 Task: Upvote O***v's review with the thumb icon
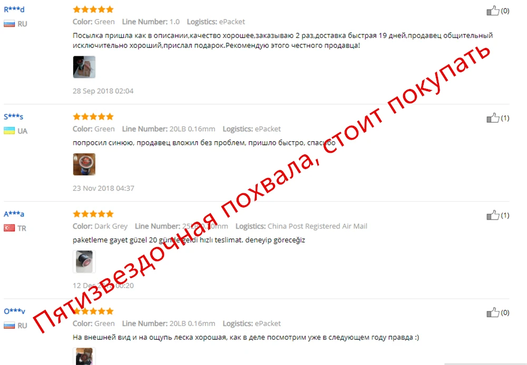pyautogui.click(x=493, y=313)
